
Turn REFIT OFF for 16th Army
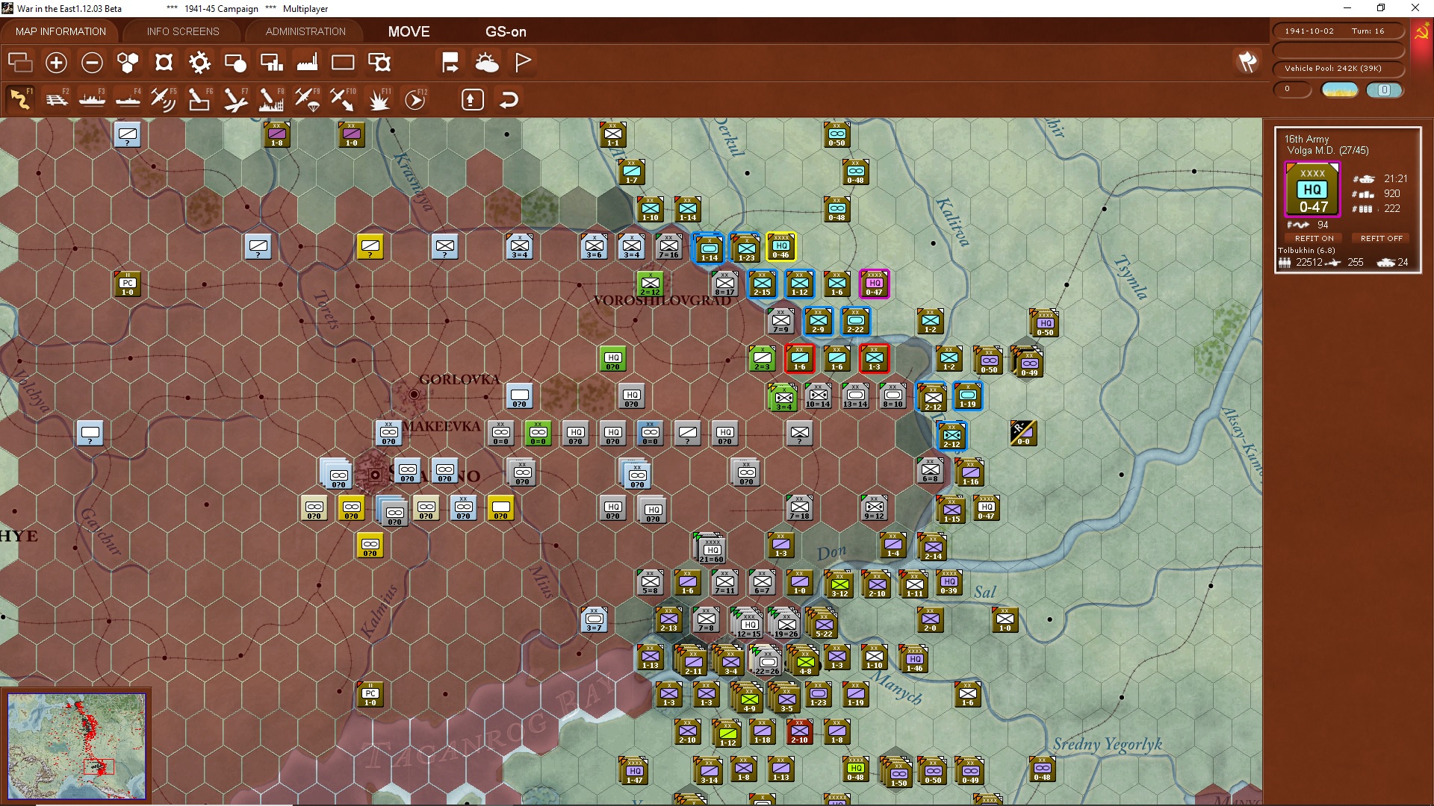[1381, 238]
